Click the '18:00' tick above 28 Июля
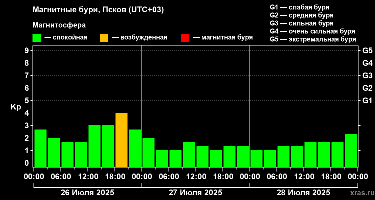The image size is (375, 200). point(331,177)
